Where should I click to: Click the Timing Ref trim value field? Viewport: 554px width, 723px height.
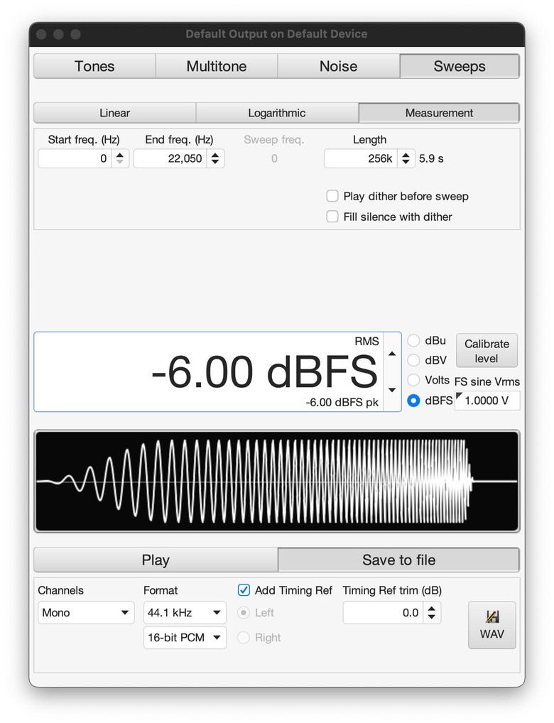383,613
